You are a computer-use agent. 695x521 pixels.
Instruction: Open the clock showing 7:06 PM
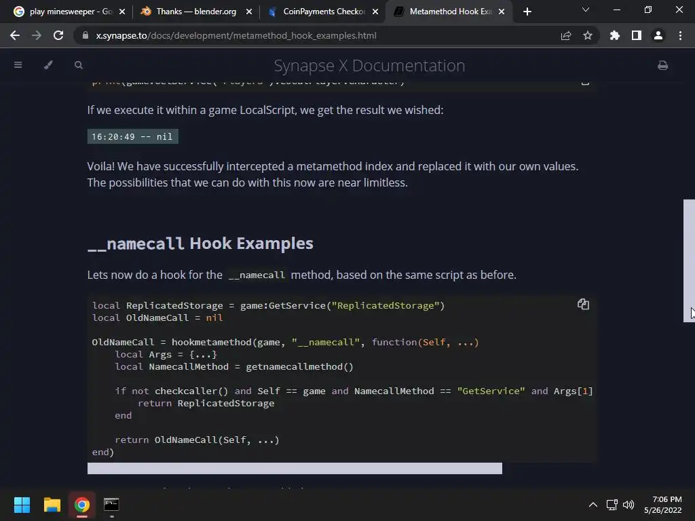point(663,505)
